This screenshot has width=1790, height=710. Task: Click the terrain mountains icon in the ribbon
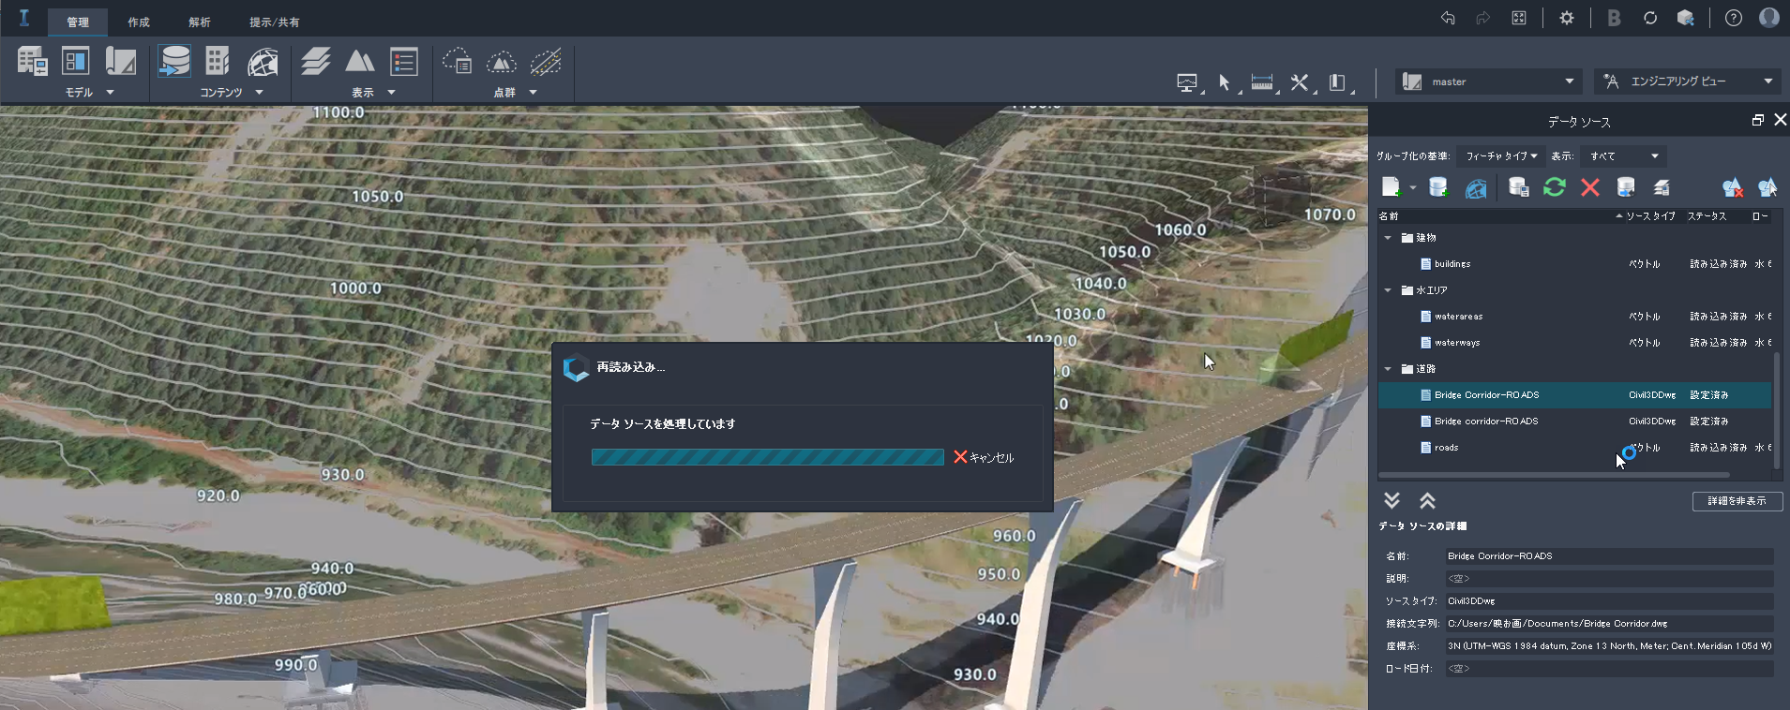point(360,62)
